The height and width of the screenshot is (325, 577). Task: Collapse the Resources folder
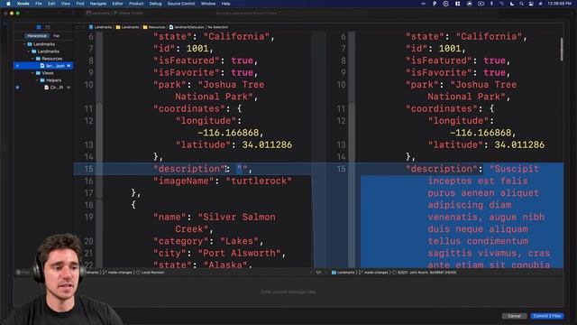tap(32, 59)
